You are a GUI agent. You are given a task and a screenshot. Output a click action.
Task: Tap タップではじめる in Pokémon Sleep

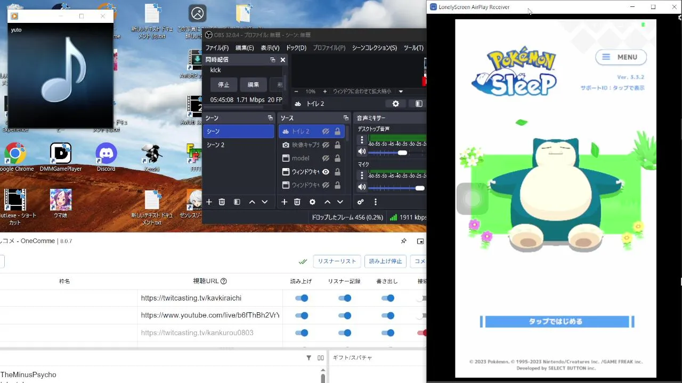click(x=557, y=321)
